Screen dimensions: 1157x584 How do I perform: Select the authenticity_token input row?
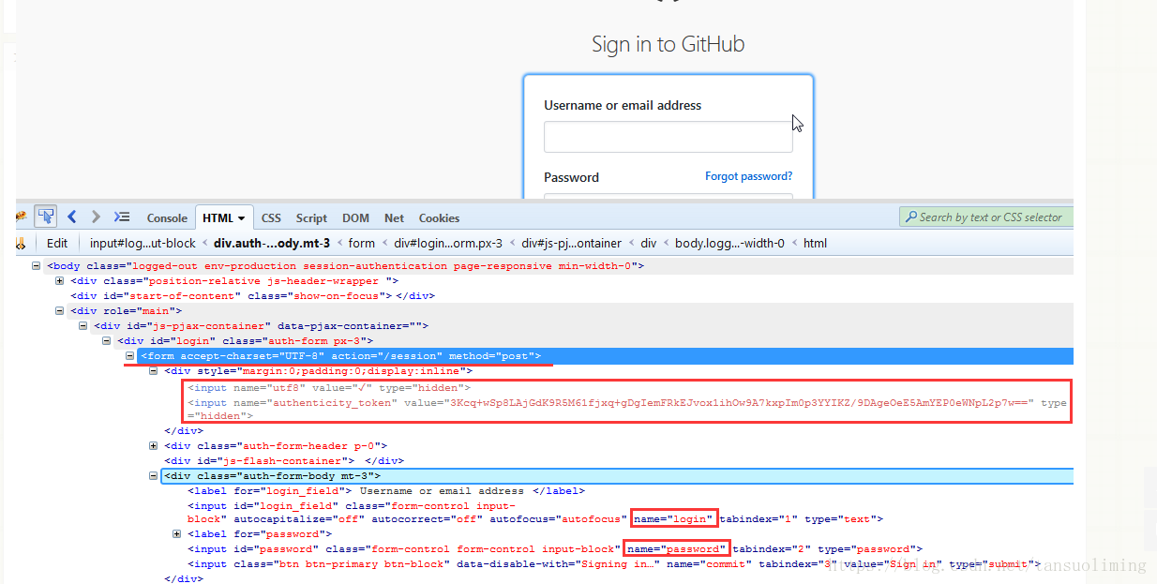pos(627,409)
